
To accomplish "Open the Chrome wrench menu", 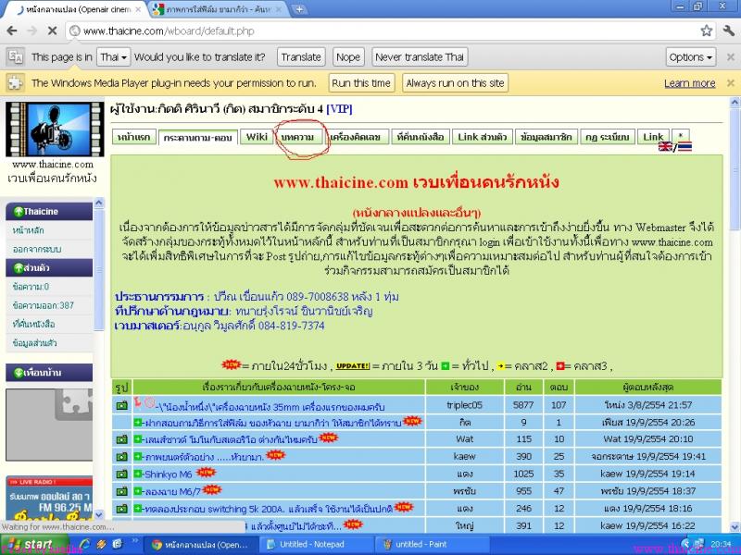I will tap(728, 31).
